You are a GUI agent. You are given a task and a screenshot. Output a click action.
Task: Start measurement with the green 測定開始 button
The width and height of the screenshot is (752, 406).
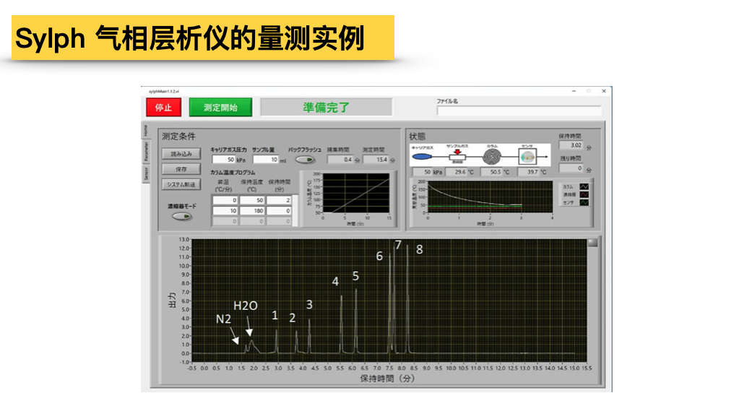220,108
